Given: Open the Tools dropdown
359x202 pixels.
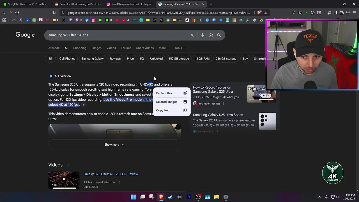Looking at the screenshot, I should click(180, 48).
